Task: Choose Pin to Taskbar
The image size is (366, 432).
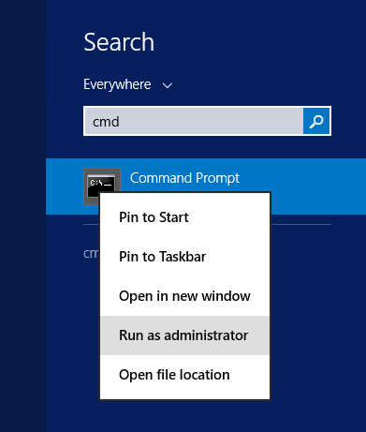Action: [184, 257]
